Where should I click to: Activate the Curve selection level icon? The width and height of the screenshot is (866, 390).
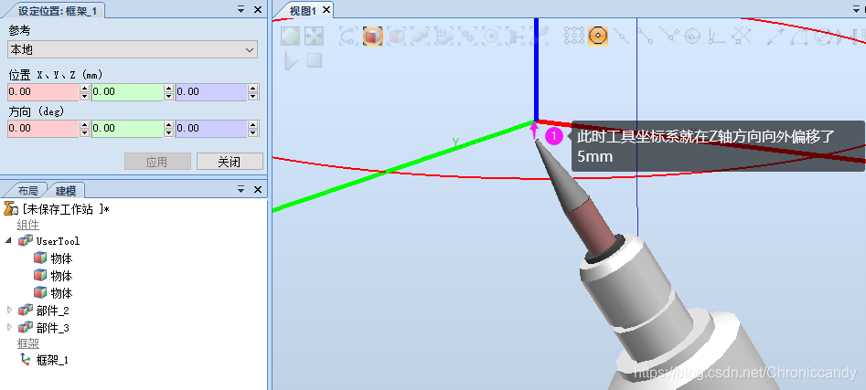(x=348, y=36)
